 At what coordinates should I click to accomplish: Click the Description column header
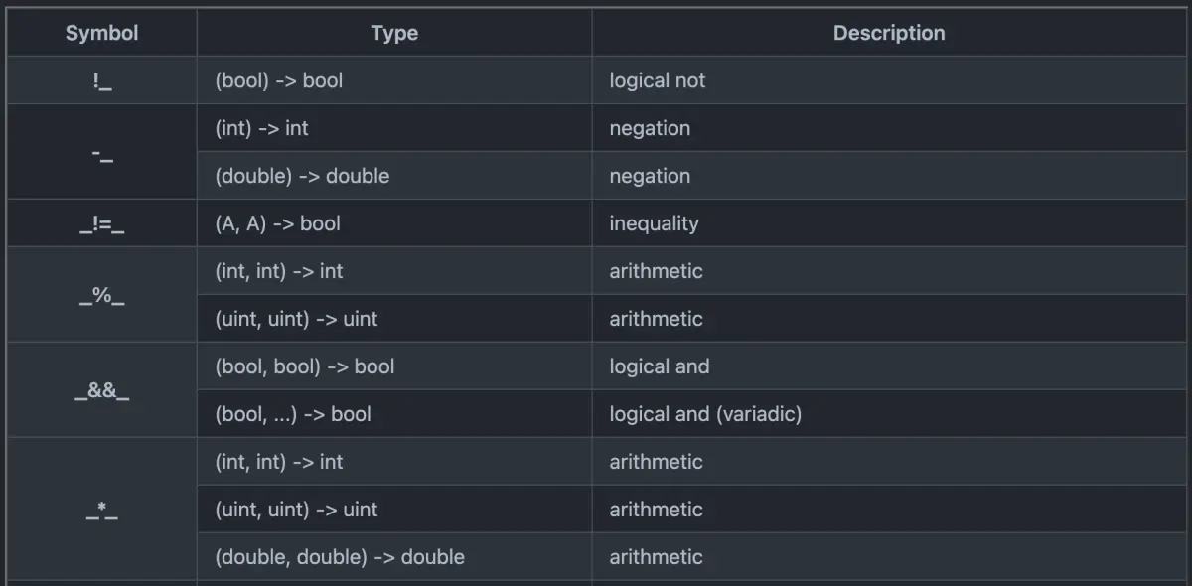889,33
